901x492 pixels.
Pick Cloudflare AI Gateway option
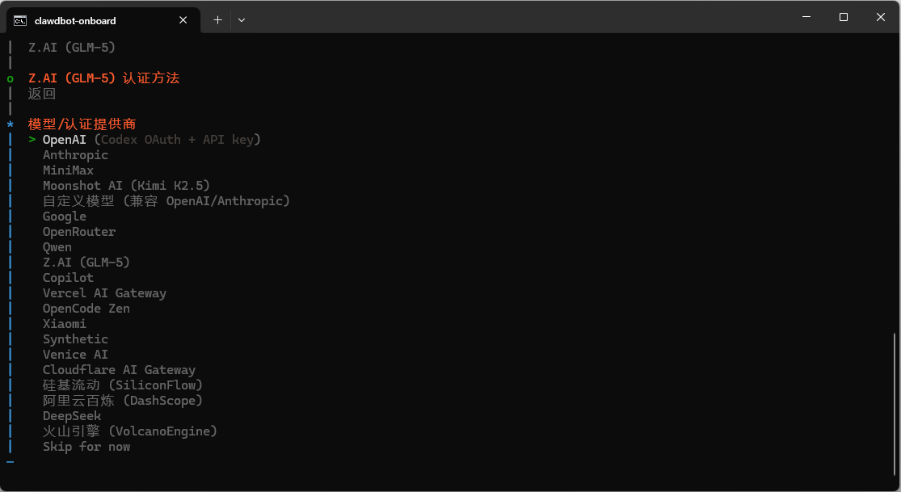(x=119, y=370)
